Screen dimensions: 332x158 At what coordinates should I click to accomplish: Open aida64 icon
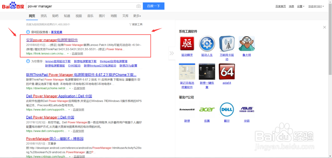point(227,72)
